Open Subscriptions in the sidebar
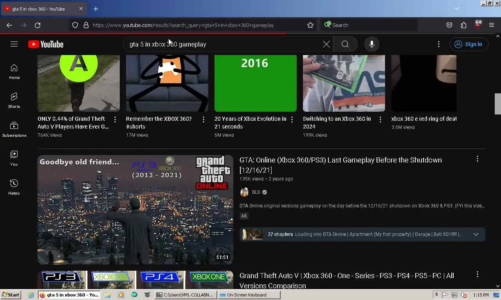Screen dimensions: 501x300 14,130
